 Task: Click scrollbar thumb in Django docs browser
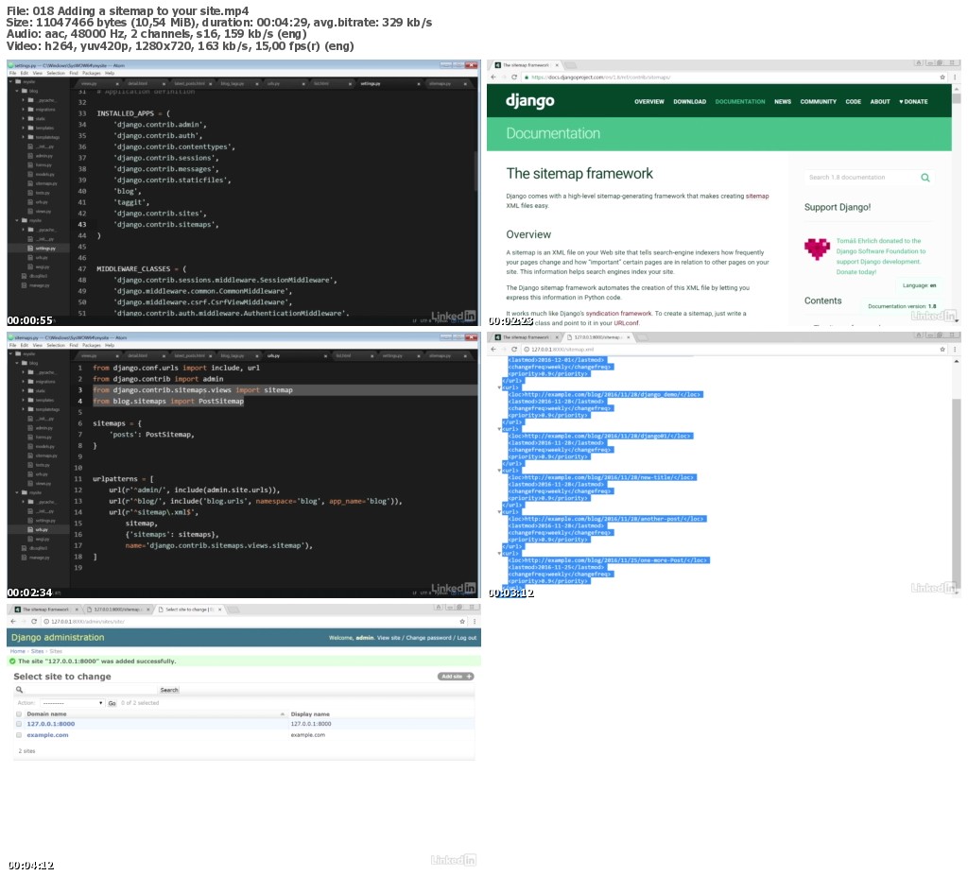pyautogui.click(x=957, y=97)
